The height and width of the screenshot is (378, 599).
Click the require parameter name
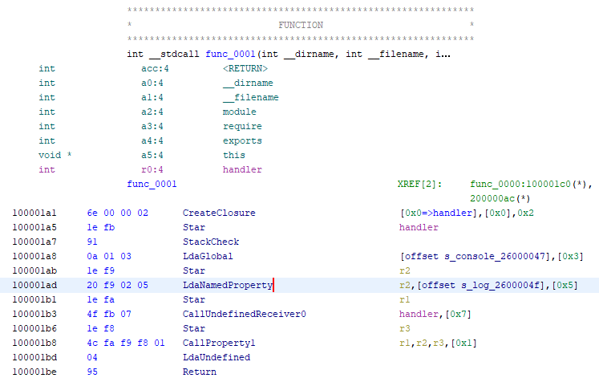(x=242, y=127)
